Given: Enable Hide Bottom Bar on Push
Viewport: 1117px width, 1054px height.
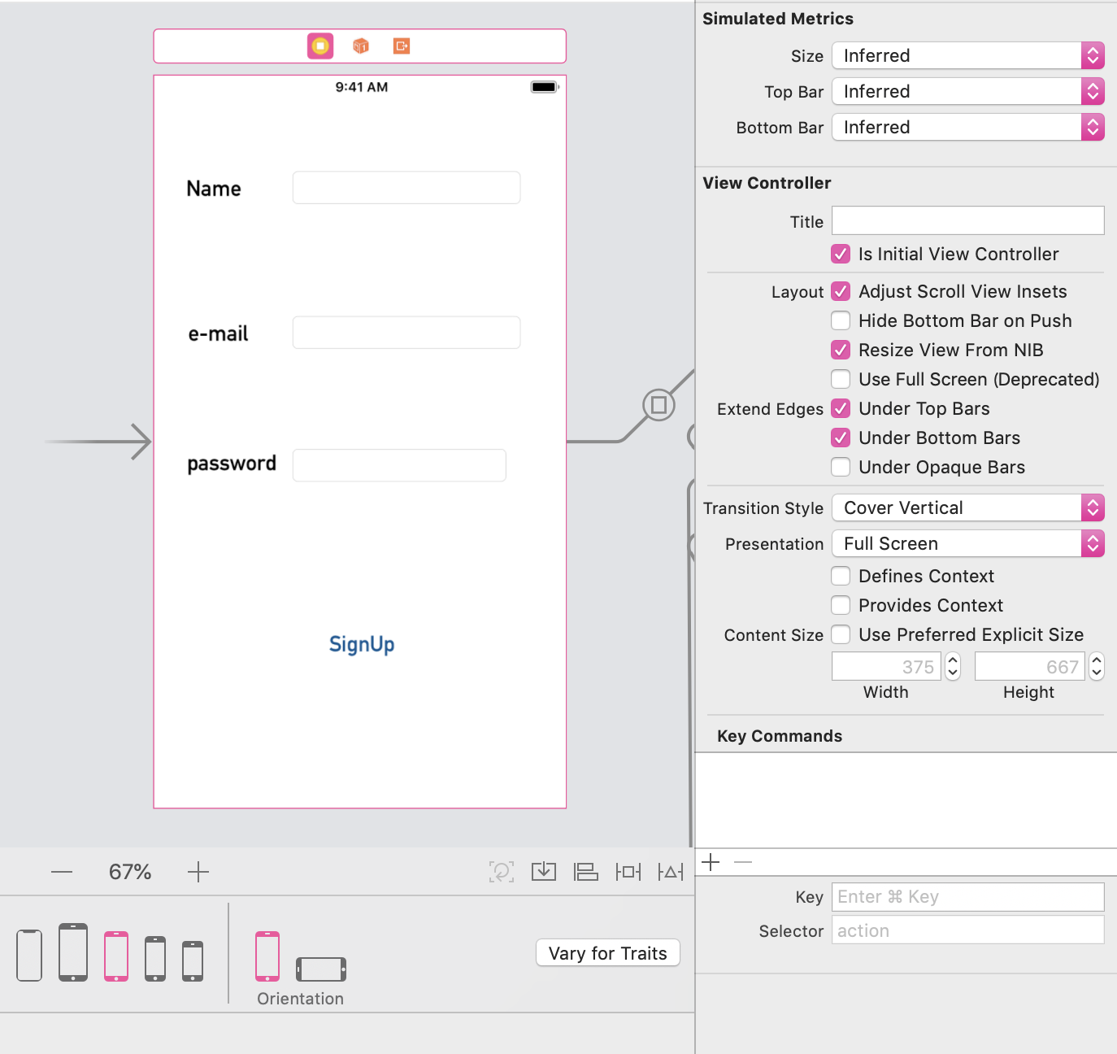Looking at the screenshot, I should click(841, 320).
